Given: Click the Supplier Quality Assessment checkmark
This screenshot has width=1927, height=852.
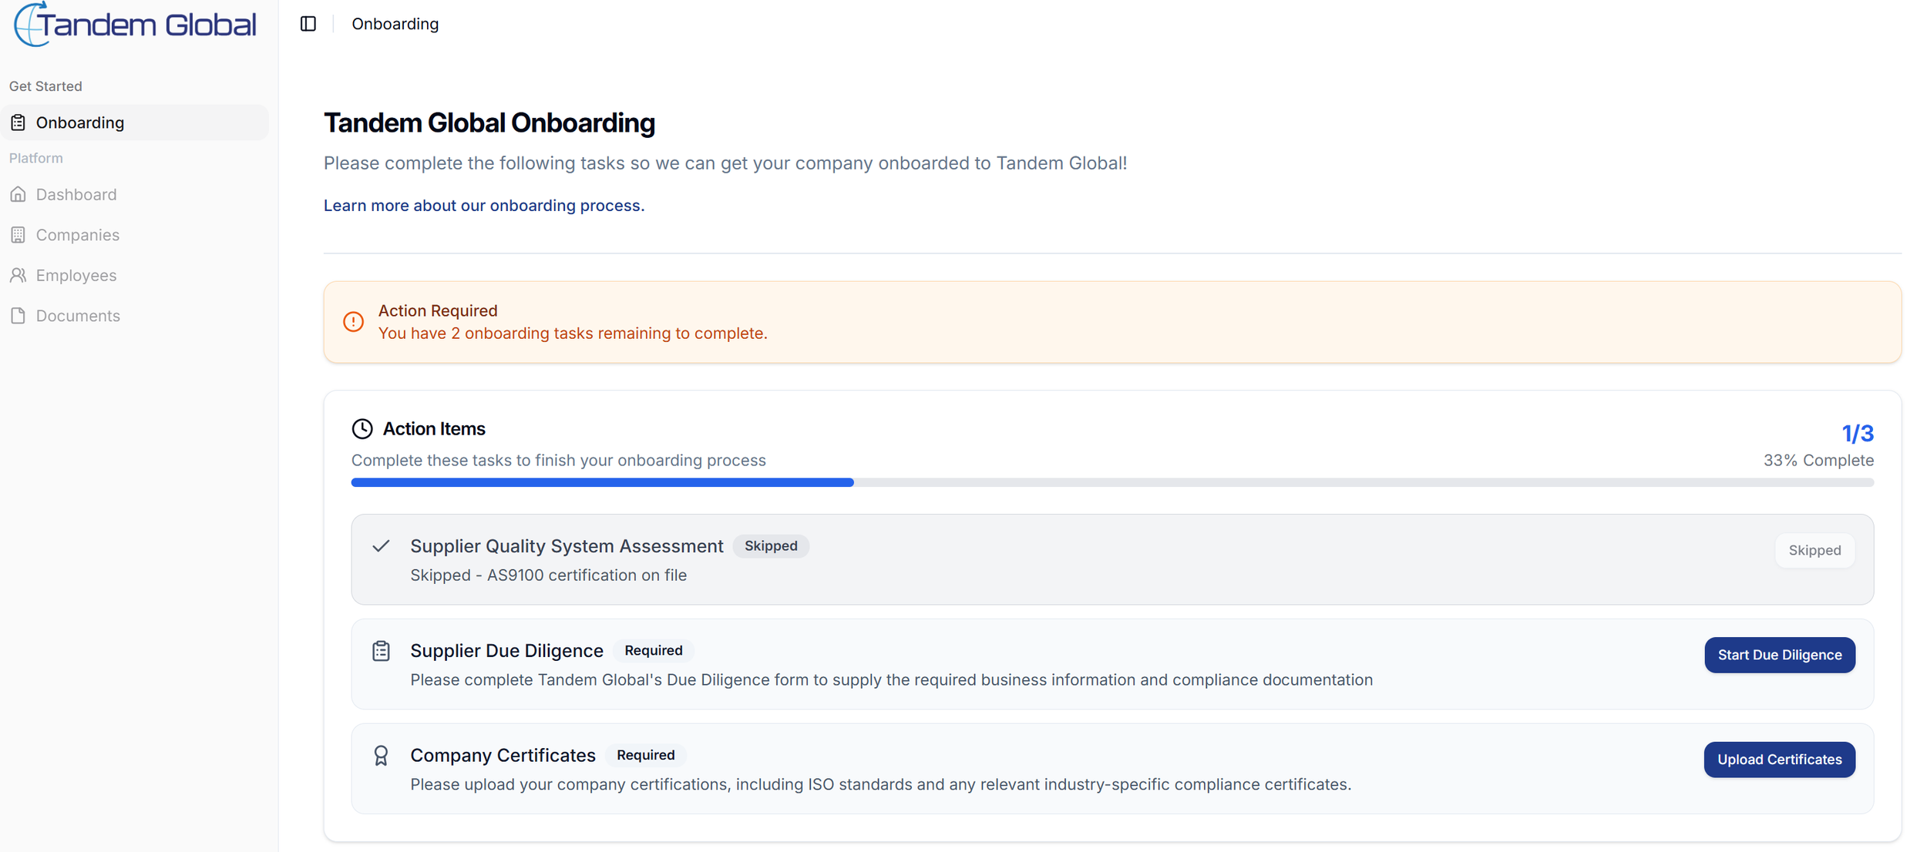Looking at the screenshot, I should pyautogui.click(x=381, y=546).
